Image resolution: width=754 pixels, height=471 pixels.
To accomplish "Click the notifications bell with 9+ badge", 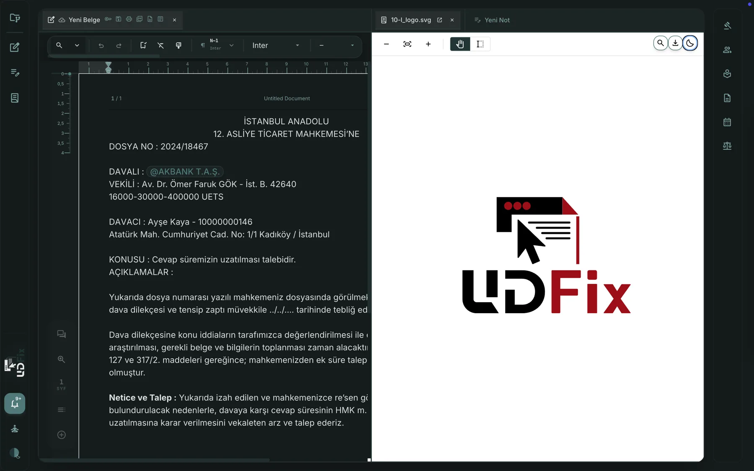I will tap(15, 404).
